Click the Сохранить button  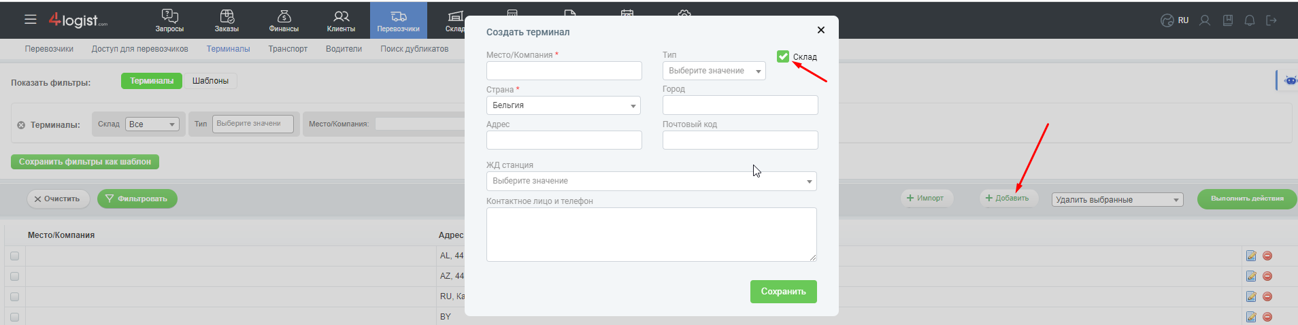[784, 292]
